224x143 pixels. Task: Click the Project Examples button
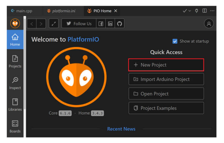166,108
